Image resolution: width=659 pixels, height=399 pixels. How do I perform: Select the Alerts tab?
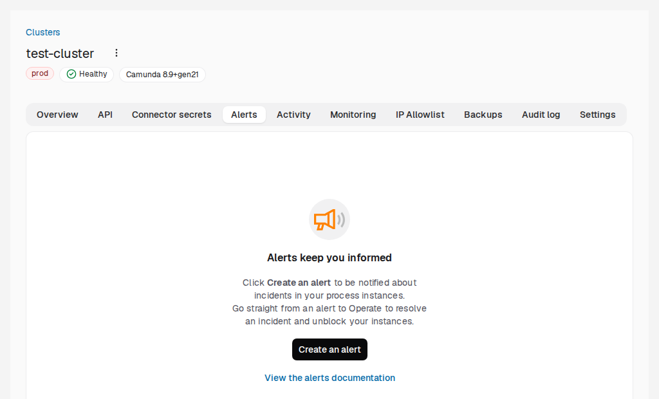coord(244,115)
